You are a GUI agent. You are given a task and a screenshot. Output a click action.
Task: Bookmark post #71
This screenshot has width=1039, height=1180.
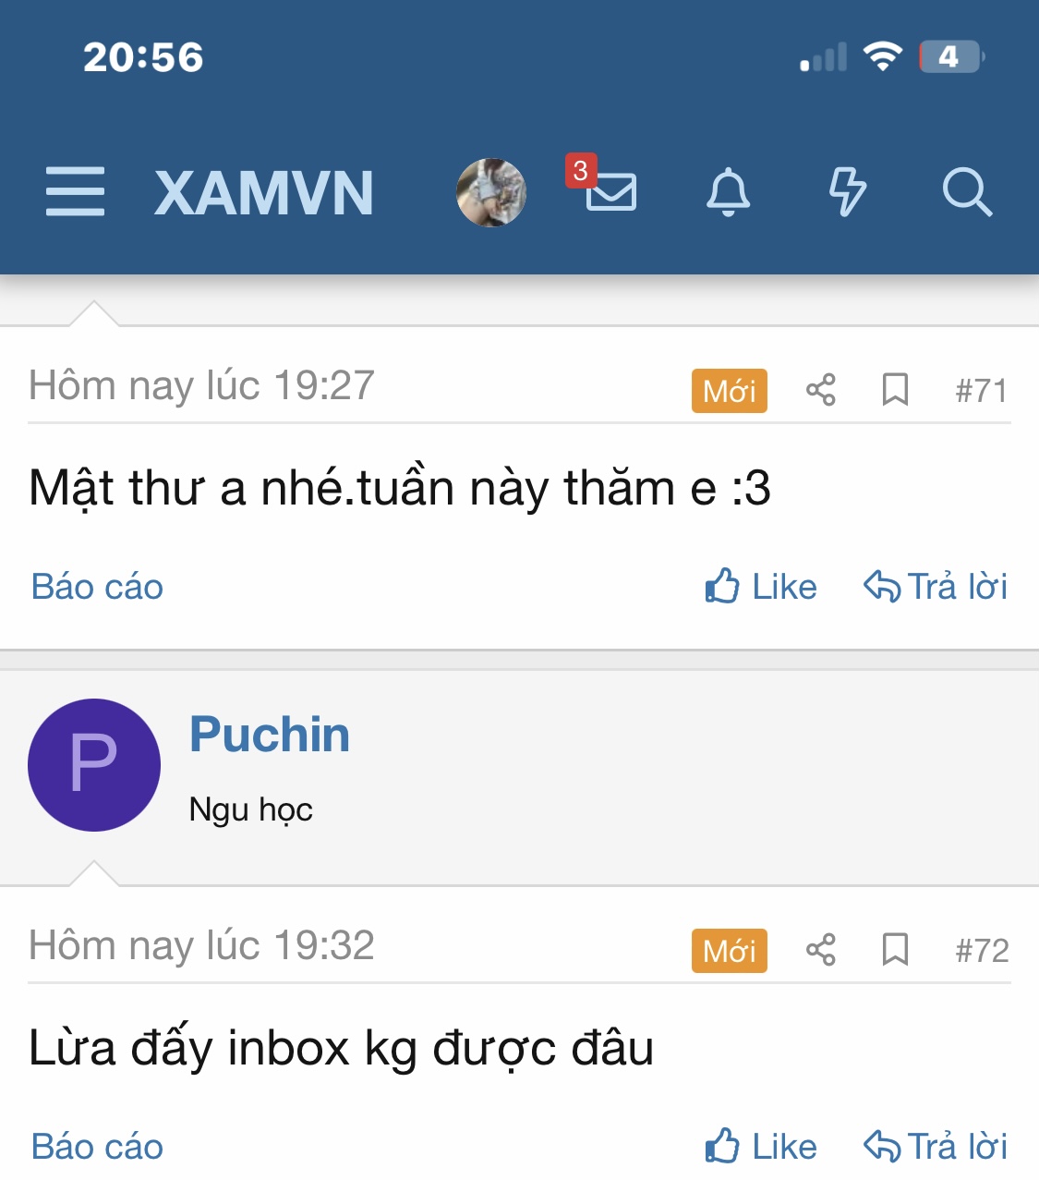coord(895,390)
